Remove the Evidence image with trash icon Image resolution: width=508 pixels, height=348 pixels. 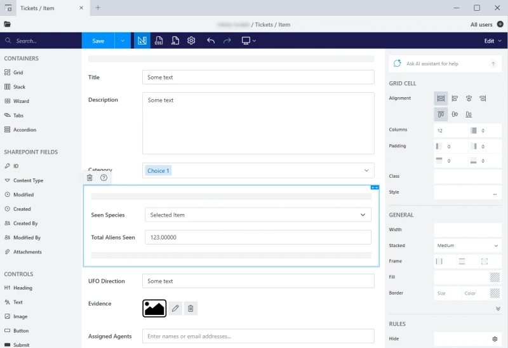190,308
